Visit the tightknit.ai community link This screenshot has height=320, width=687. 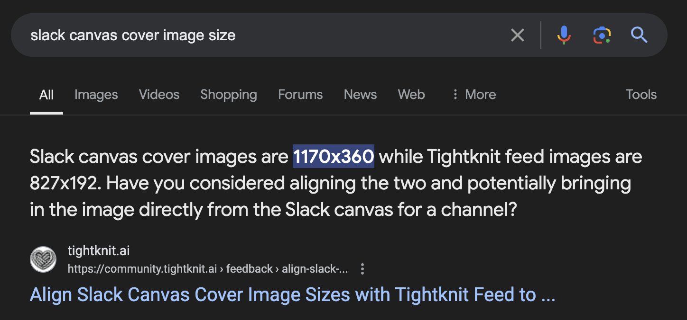99,251
